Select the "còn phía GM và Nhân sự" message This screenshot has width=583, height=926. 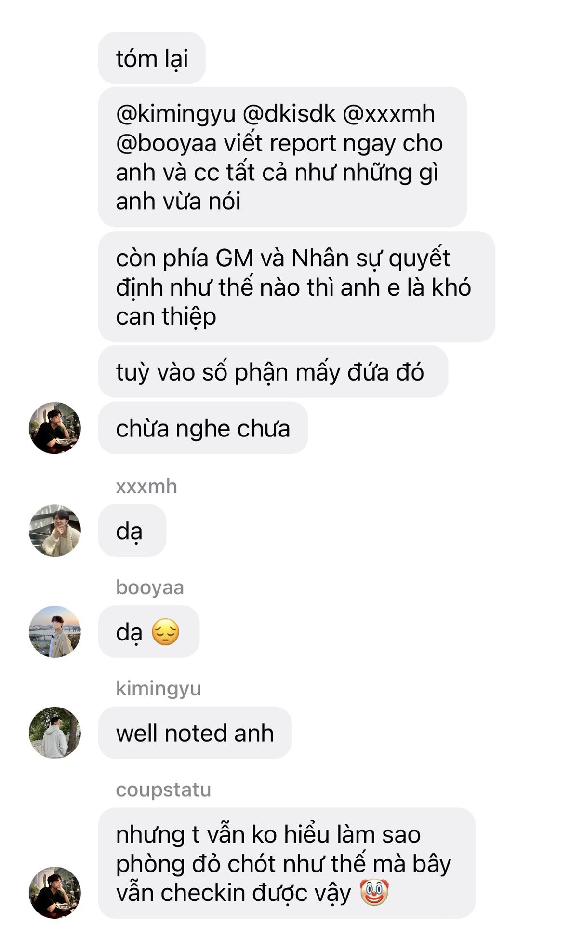pyautogui.click(x=296, y=287)
